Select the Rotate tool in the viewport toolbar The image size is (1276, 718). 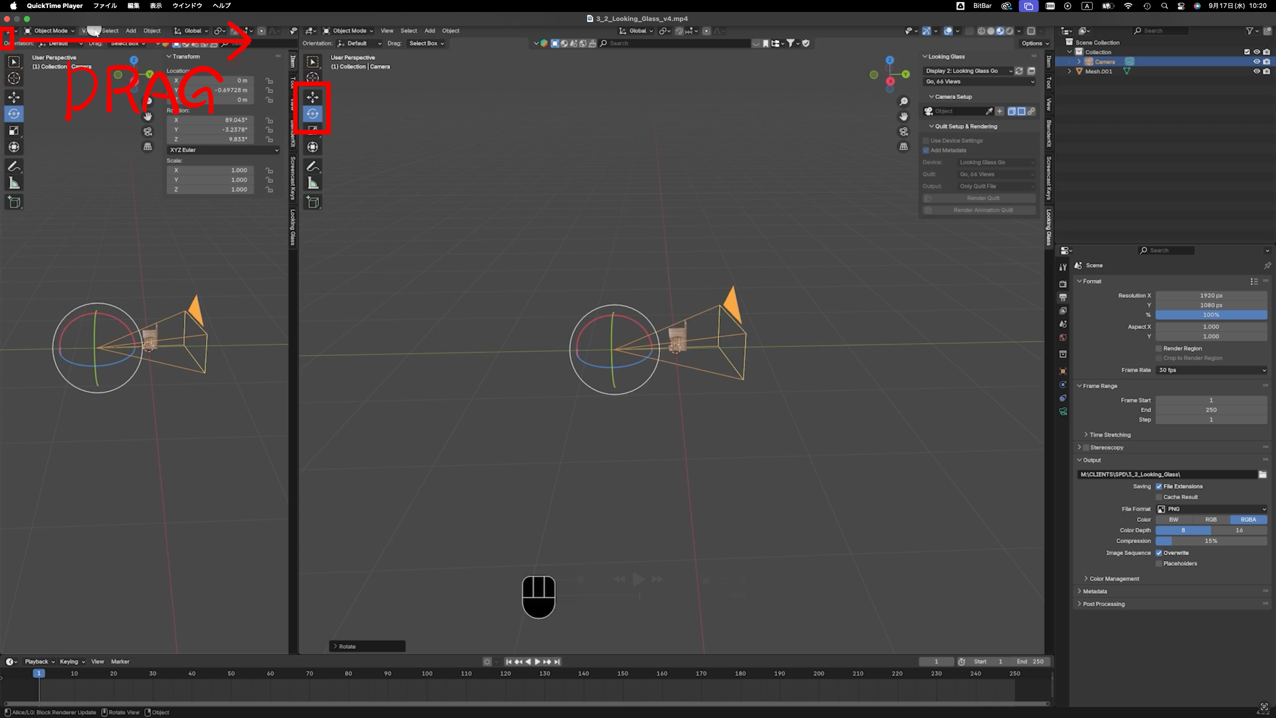pos(313,114)
